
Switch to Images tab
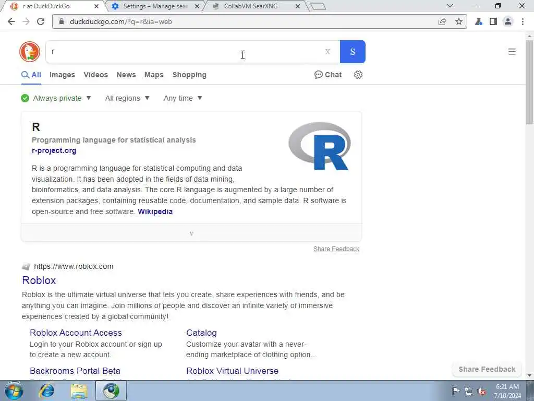point(63,75)
